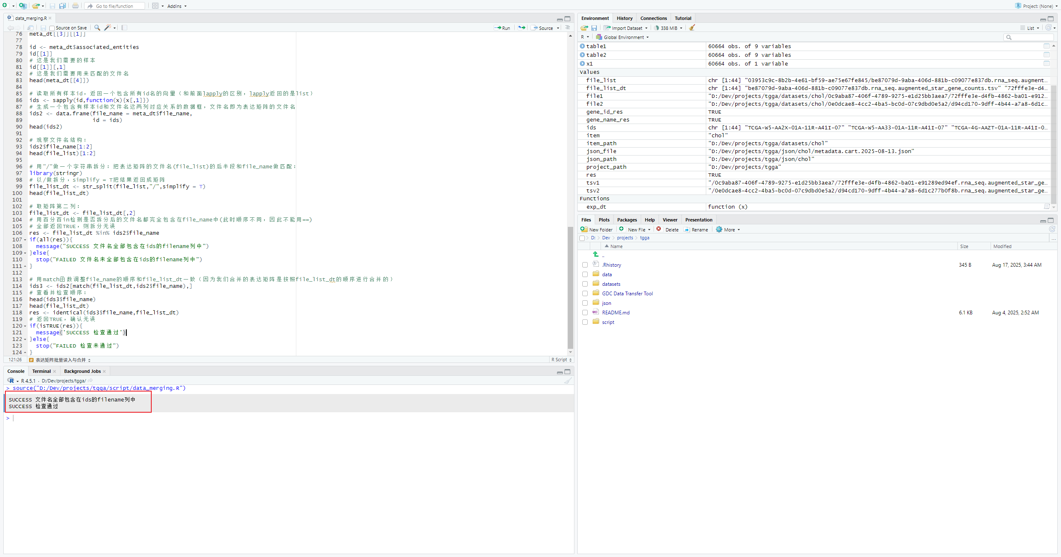This screenshot has height=557, width=1061.
Task: Click editor vertical scrollbar thumb
Action: coord(570,287)
